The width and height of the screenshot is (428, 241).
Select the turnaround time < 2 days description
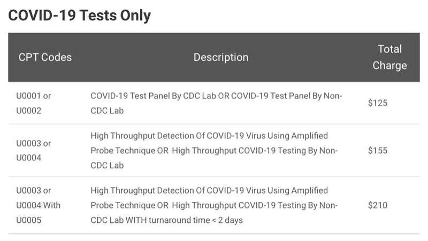point(215,205)
